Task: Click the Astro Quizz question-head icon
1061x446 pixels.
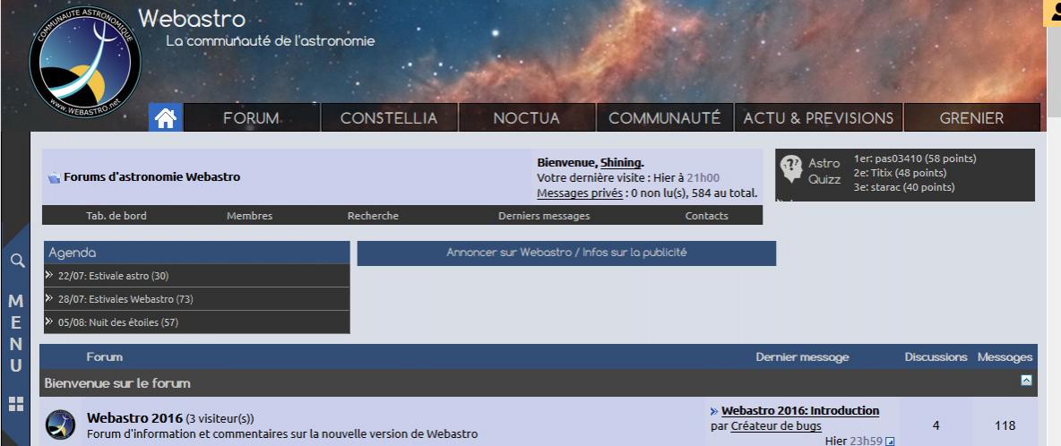Action: (789, 169)
